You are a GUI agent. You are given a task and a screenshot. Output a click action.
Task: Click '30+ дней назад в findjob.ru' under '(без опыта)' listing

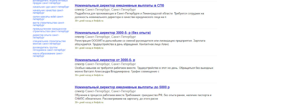click(89, 48)
